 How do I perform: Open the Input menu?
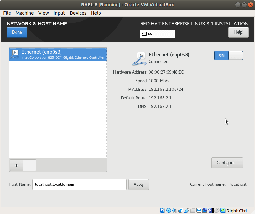coord(59,13)
